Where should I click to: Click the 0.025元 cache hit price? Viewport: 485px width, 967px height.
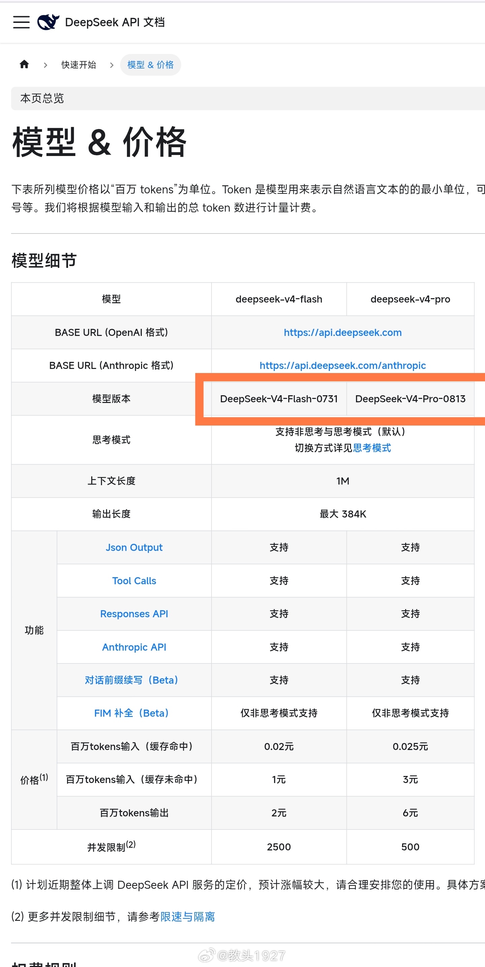[x=410, y=746]
